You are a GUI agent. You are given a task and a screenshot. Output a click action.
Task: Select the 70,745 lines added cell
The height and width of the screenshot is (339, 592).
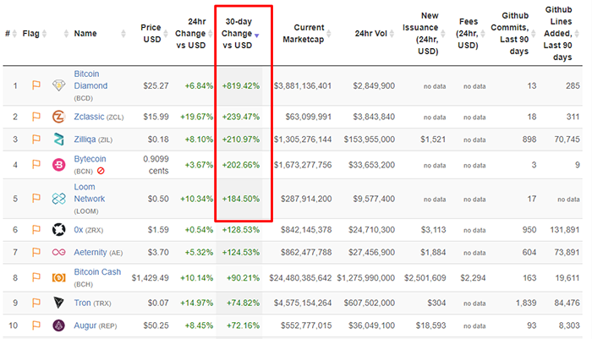(567, 139)
